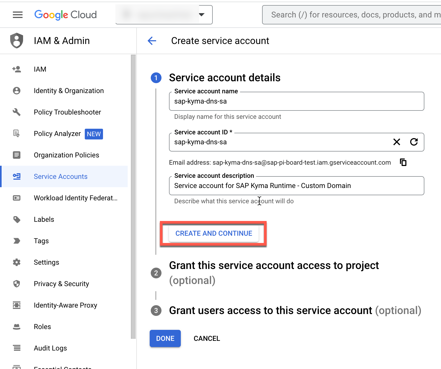This screenshot has height=369, width=441.
Task: Open the project selector dropdown
Action: (x=164, y=15)
